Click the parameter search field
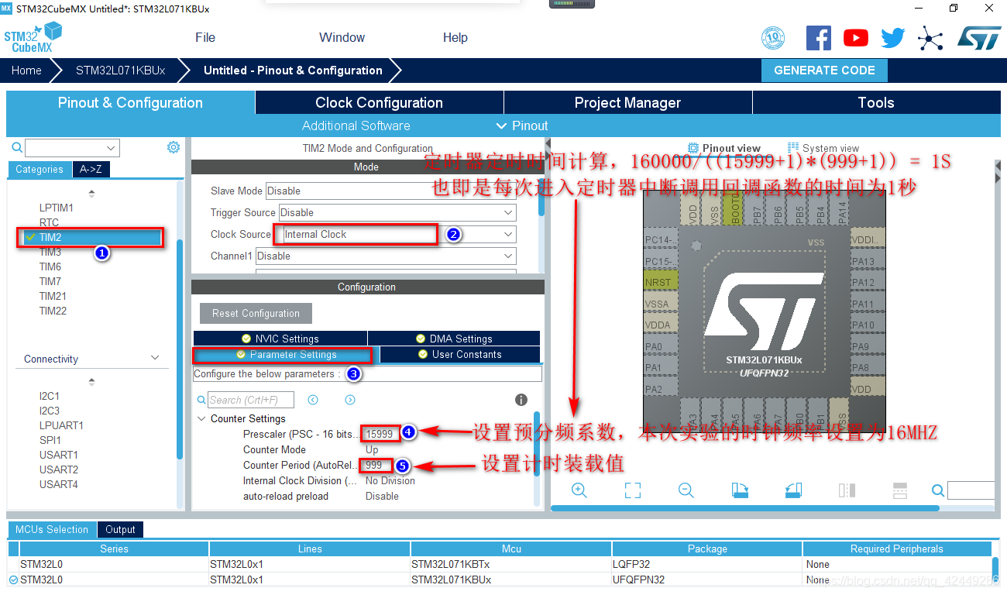 (251, 400)
